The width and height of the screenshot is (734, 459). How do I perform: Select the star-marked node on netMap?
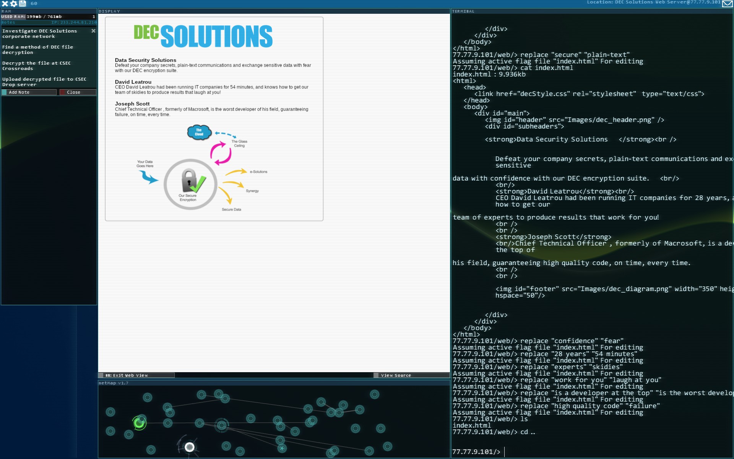(x=282, y=448)
